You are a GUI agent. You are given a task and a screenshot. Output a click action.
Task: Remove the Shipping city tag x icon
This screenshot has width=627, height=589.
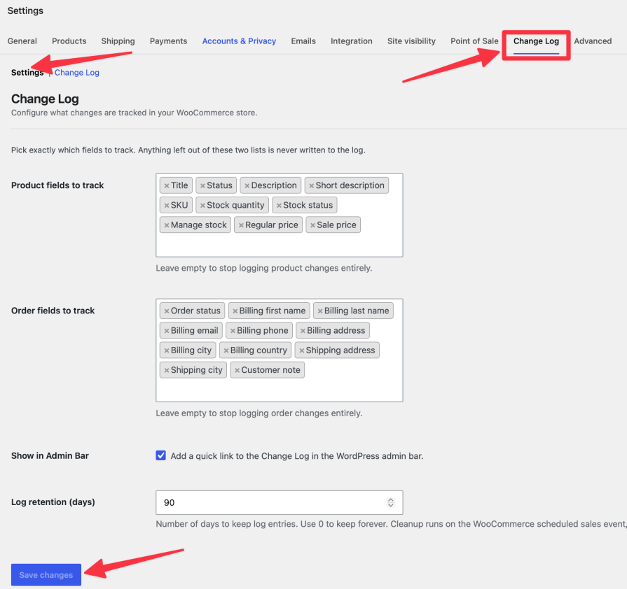coord(167,370)
